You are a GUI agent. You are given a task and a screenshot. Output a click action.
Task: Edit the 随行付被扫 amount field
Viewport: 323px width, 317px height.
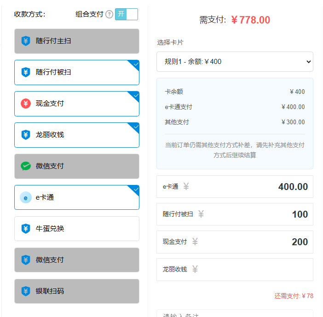(x=258, y=214)
